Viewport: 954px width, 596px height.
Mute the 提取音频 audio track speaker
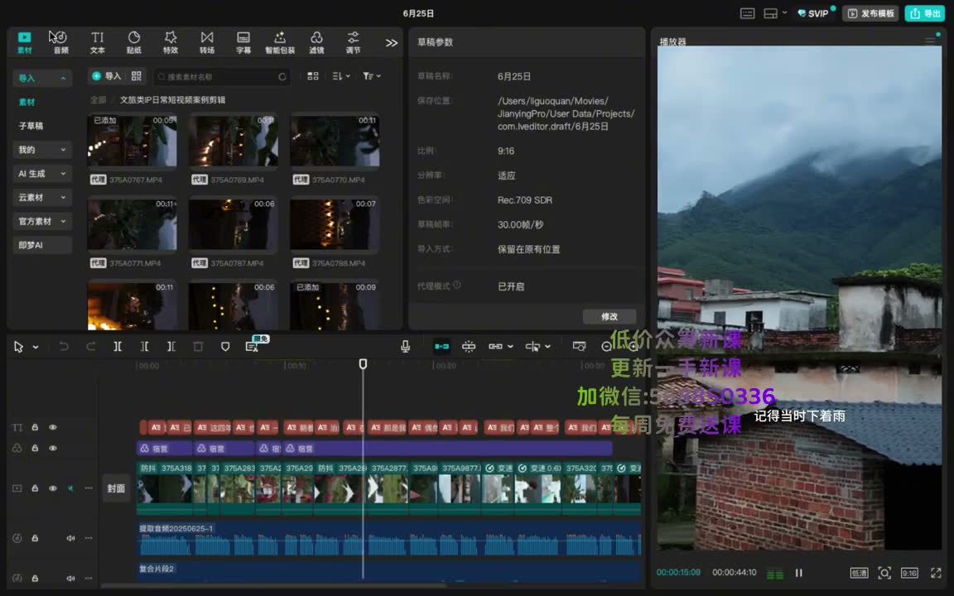70,538
